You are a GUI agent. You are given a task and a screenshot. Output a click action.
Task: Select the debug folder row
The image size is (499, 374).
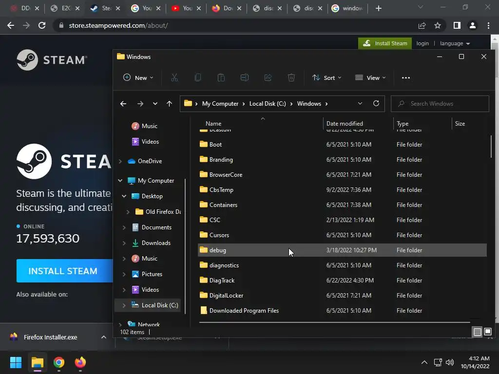pos(342,250)
